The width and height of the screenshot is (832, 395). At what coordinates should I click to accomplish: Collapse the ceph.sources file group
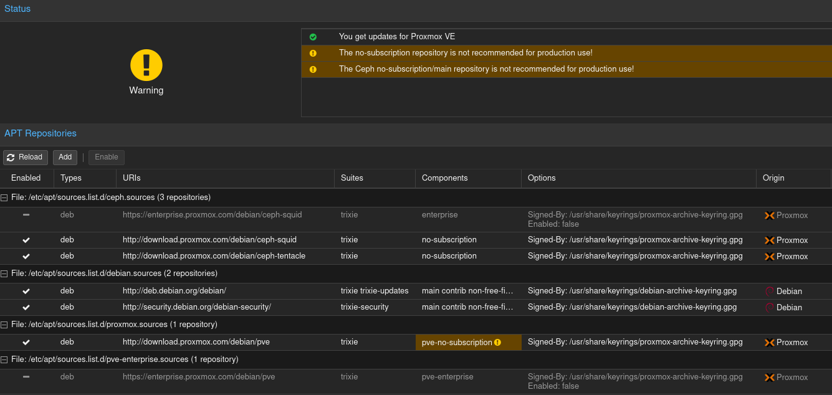point(4,197)
